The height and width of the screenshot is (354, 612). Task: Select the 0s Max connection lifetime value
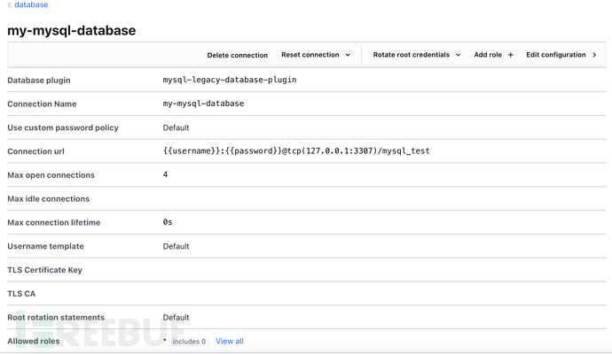[168, 222]
